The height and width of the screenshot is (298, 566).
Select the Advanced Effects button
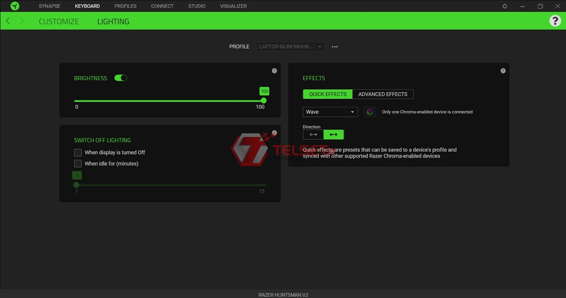pyautogui.click(x=383, y=94)
